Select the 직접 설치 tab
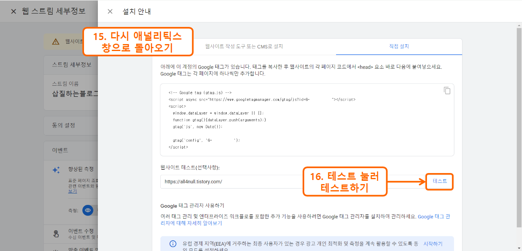 pos(399,47)
